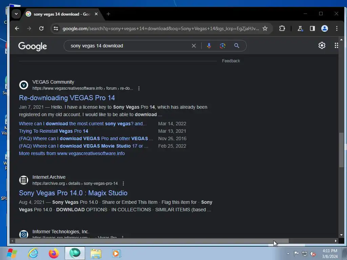Show hidden system tray icons

tap(288, 254)
